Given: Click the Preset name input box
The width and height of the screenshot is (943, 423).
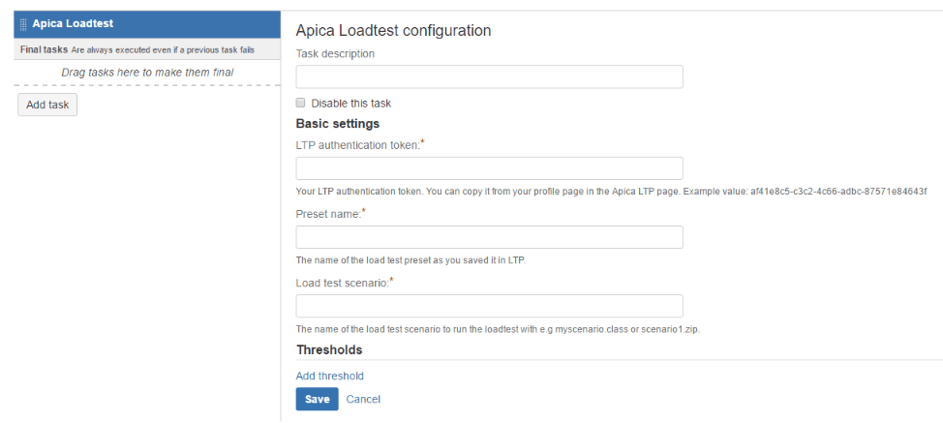Looking at the screenshot, I should [x=489, y=237].
